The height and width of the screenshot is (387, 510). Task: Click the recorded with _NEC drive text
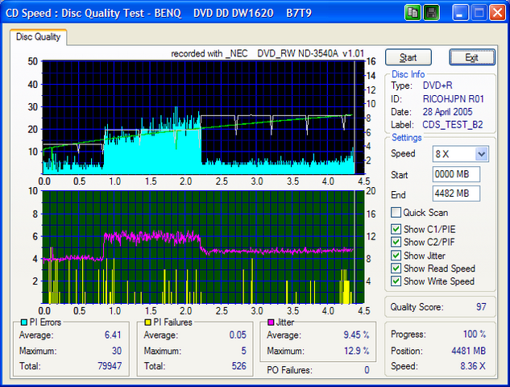[x=267, y=53]
